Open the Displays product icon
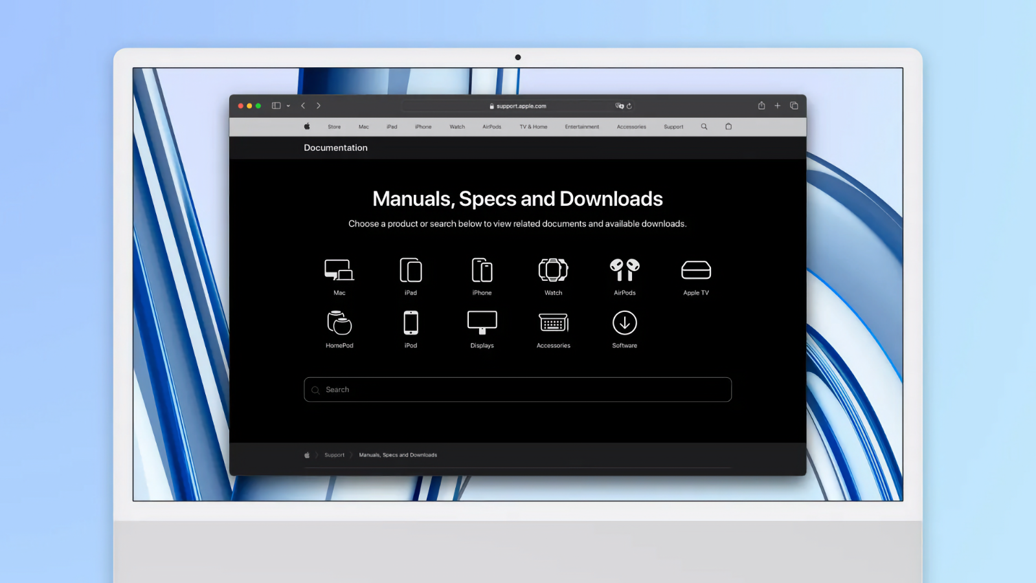Image resolution: width=1036 pixels, height=583 pixels. pyautogui.click(x=482, y=322)
